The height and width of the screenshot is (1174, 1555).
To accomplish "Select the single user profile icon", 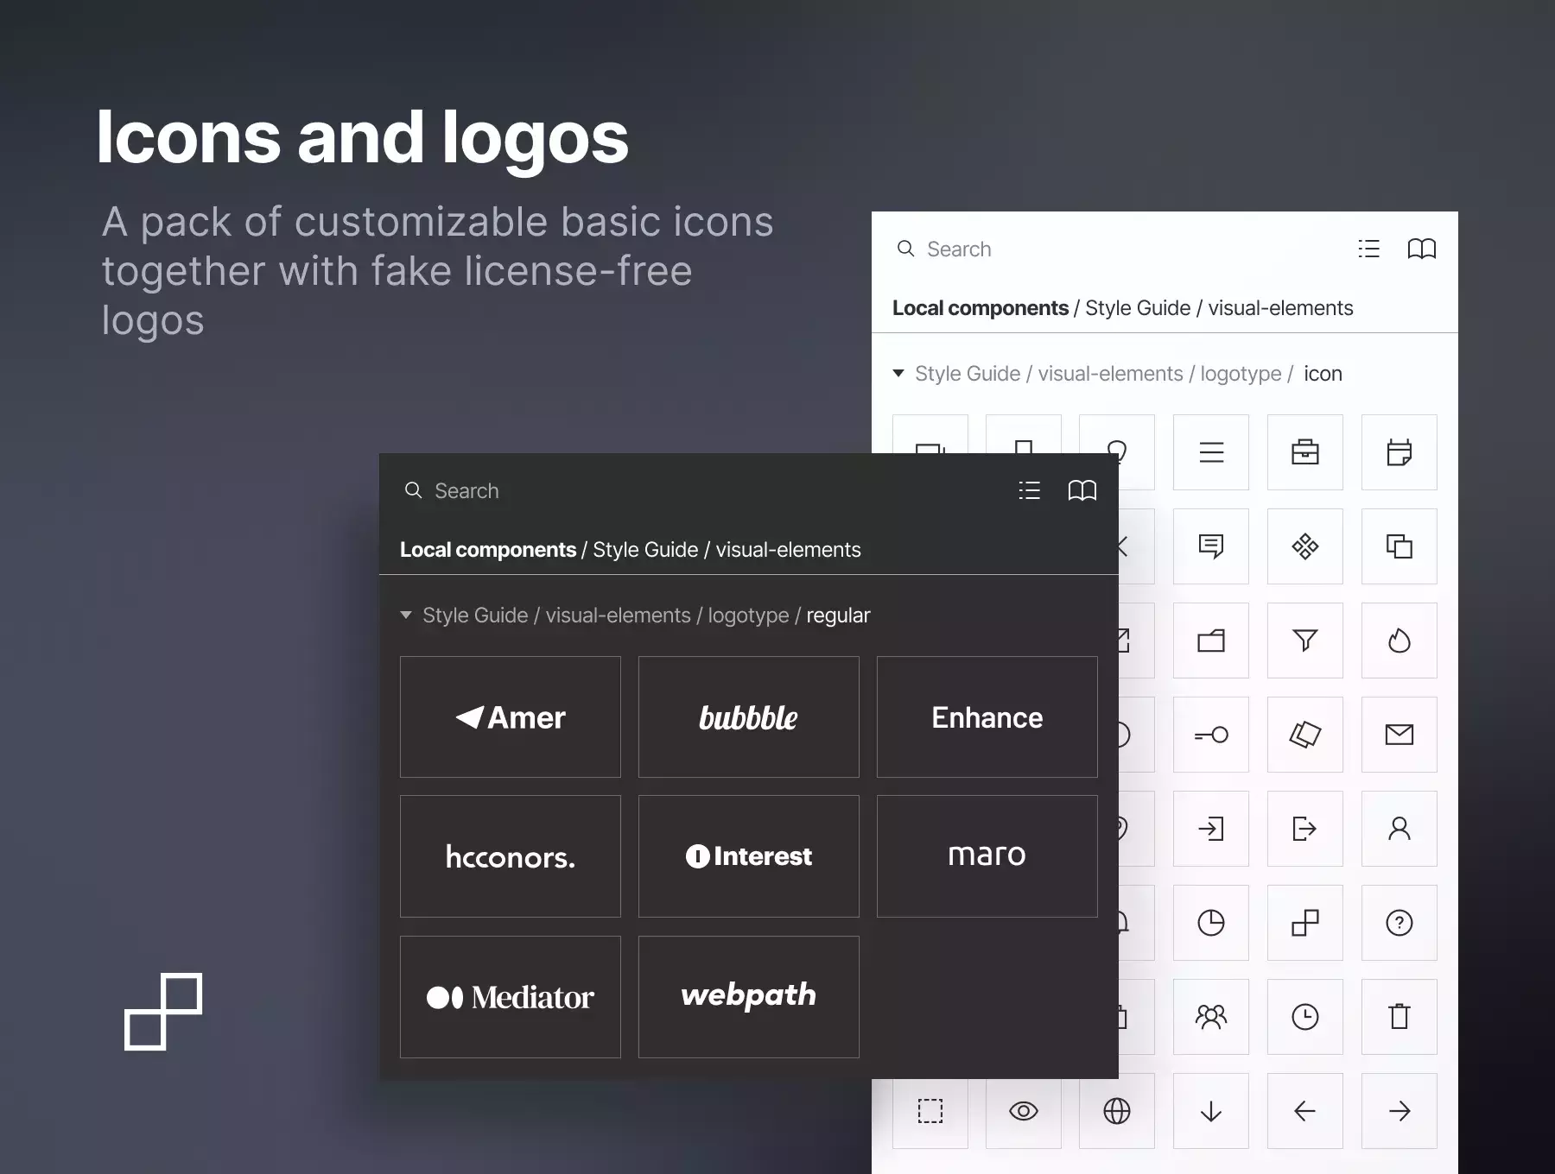I will pyautogui.click(x=1399, y=829).
